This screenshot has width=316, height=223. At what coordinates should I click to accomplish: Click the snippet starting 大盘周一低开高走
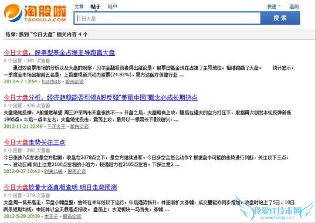coord(149,206)
